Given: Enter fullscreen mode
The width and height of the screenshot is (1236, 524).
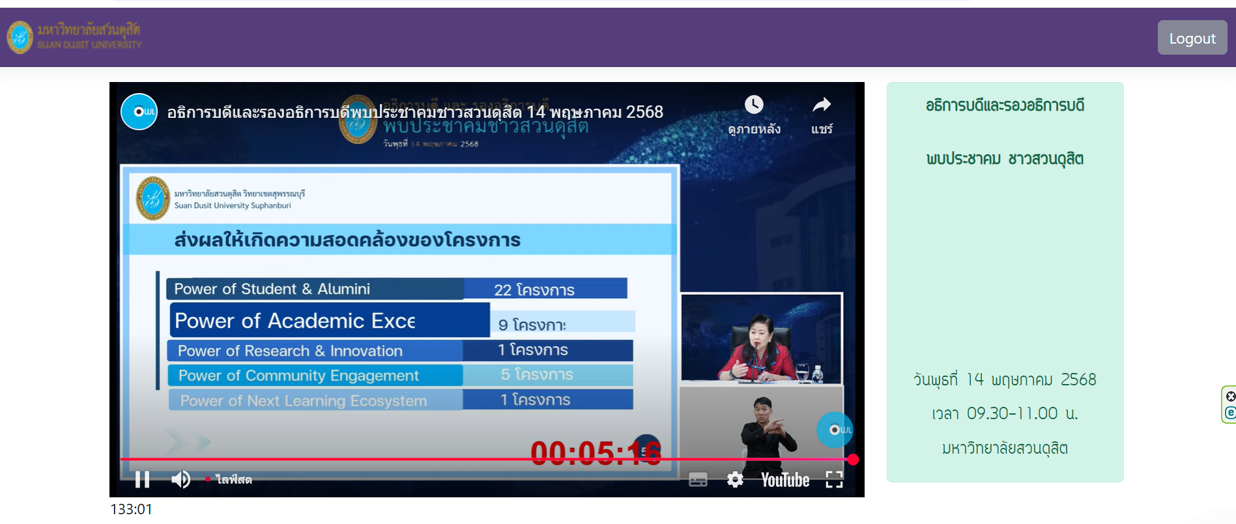Looking at the screenshot, I should coord(834,480).
